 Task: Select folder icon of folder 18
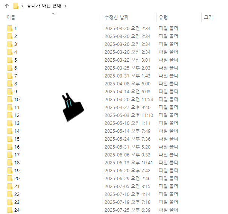click(10, 162)
